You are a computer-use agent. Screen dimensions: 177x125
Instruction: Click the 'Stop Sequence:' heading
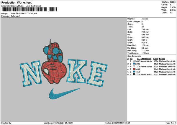pyautogui.click(x=134, y=56)
